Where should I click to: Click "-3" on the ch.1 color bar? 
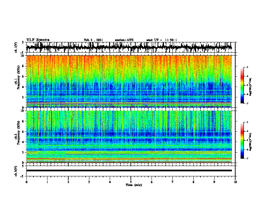click(247, 67)
